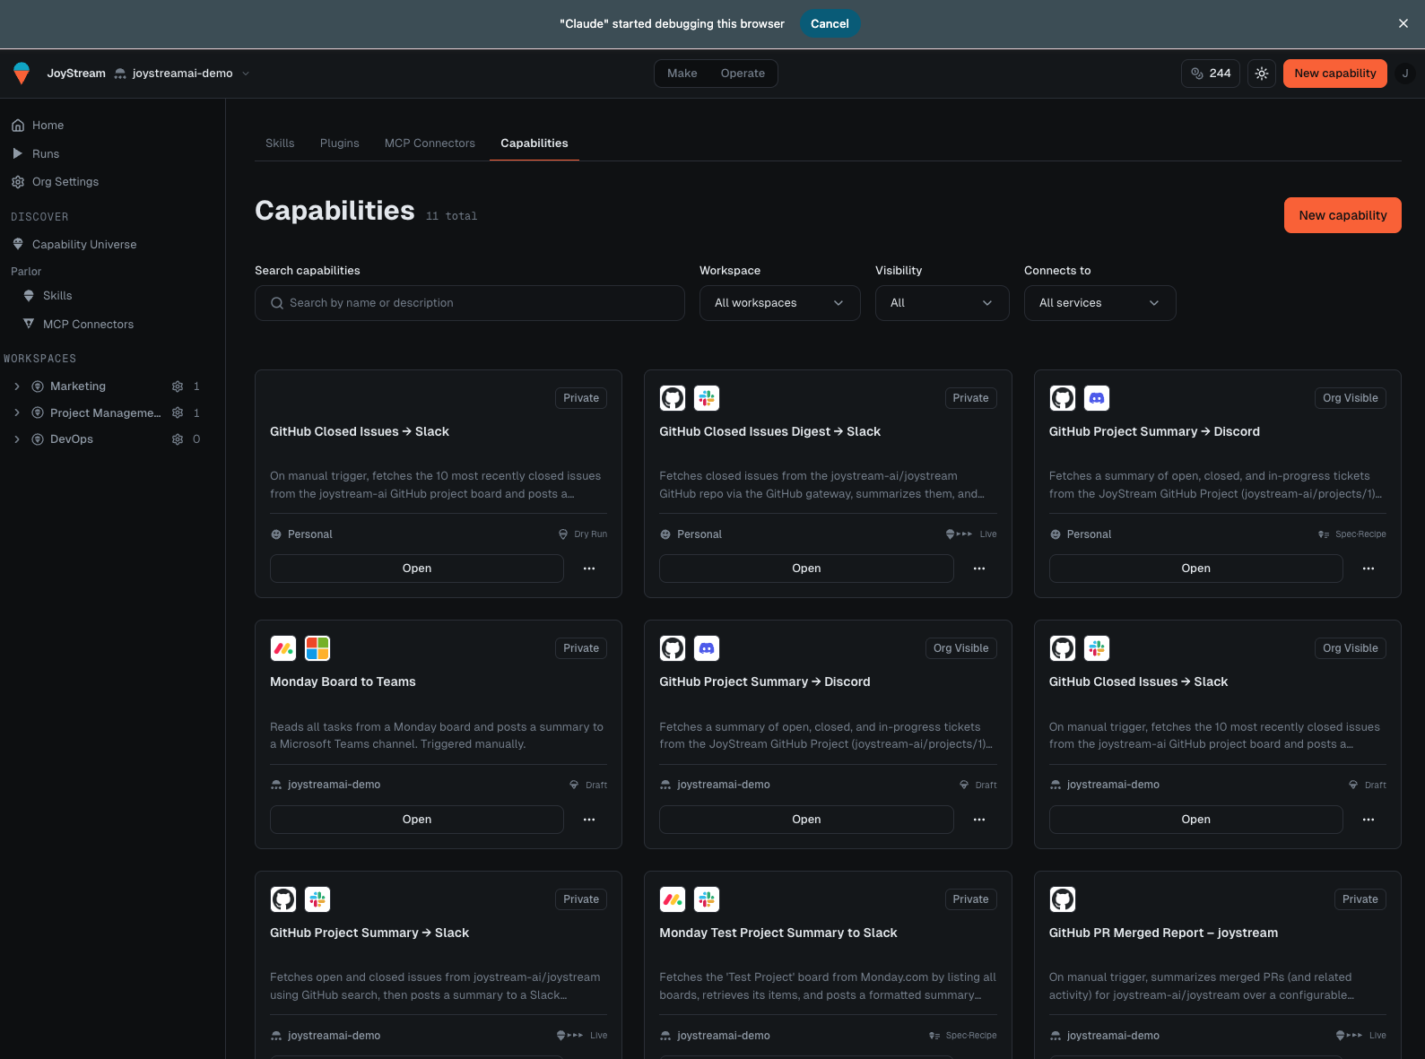Viewport: 1425px width, 1059px height.
Task: Click the Live status on Closed Issues Digest
Action: tap(971, 534)
